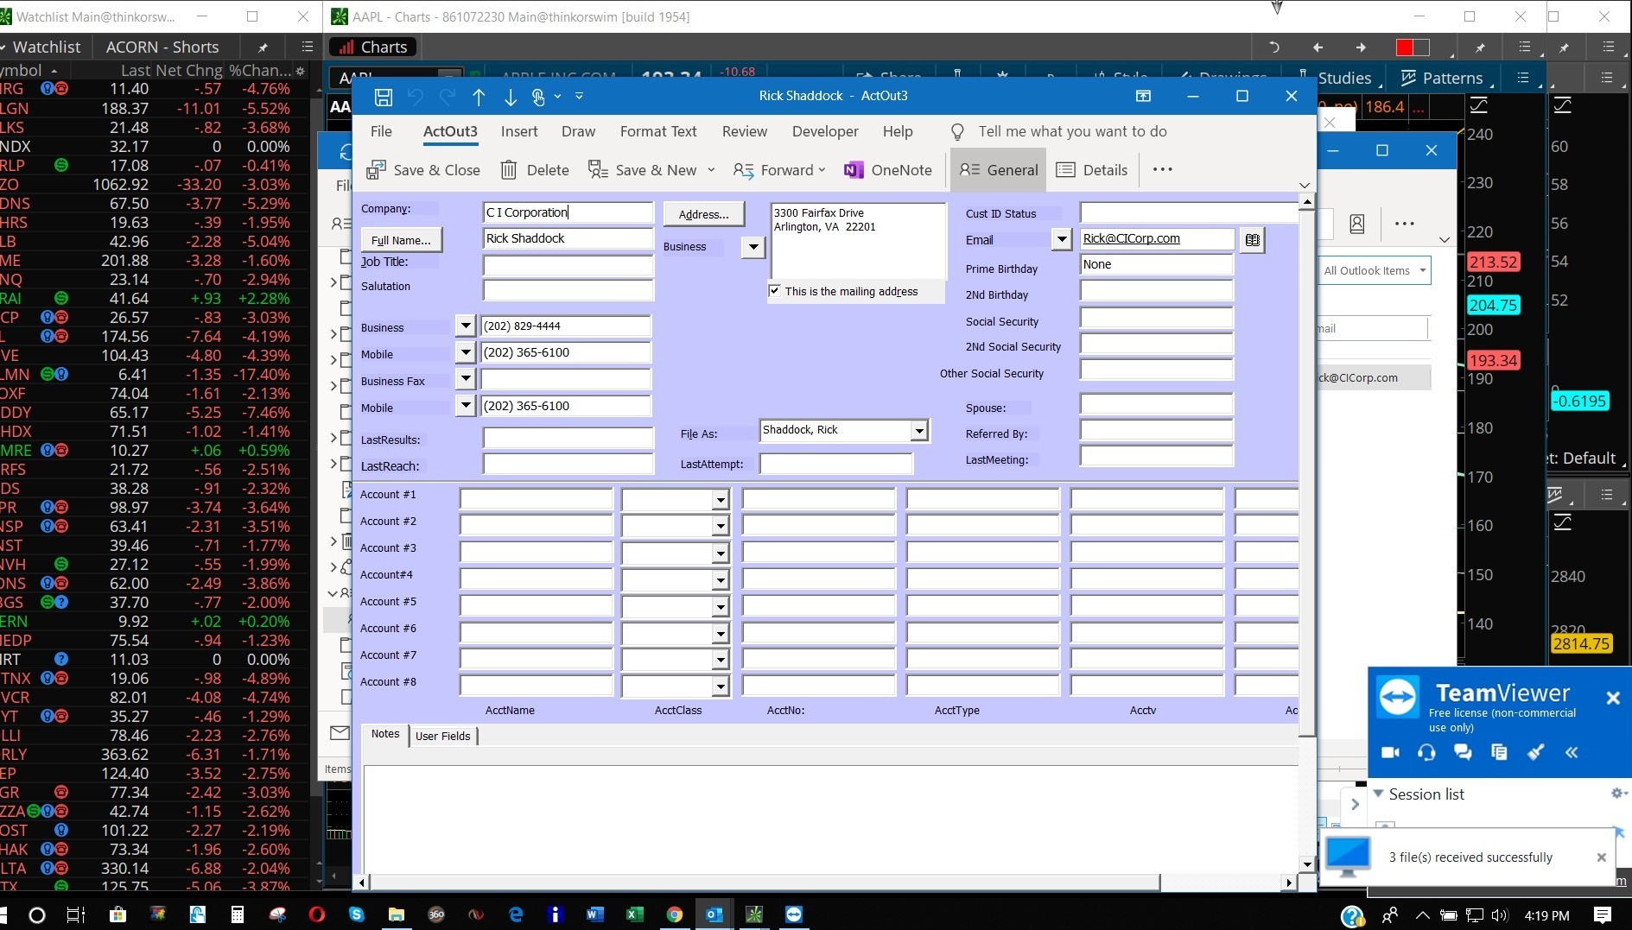Click the Company input field
Viewport: 1632px width, 930px height.
[568, 212]
